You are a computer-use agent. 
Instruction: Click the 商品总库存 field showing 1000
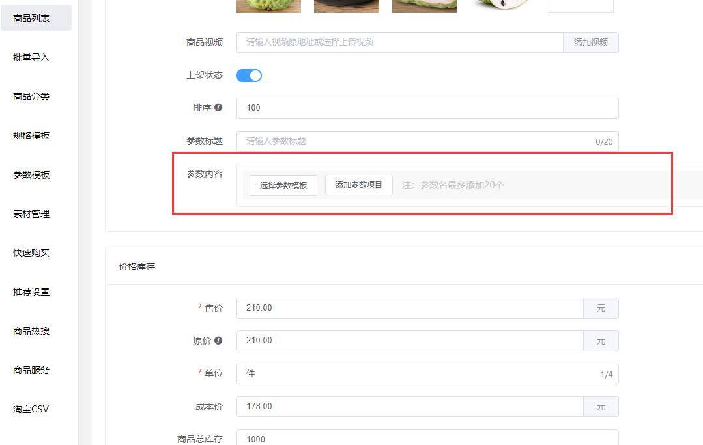[x=427, y=438]
